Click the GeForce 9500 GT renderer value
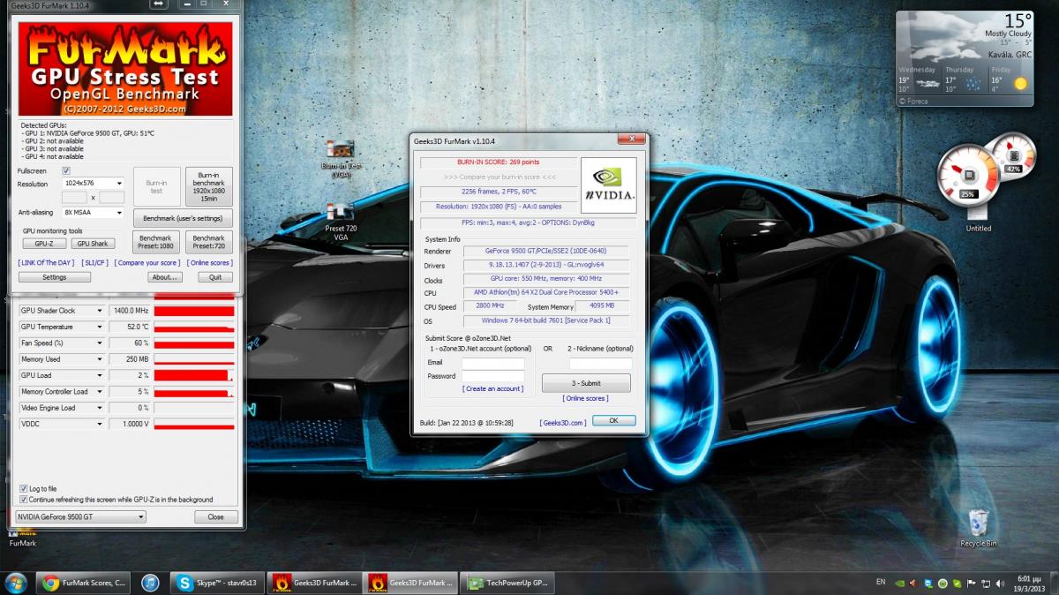This screenshot has height=595, width=1059. 546,252
